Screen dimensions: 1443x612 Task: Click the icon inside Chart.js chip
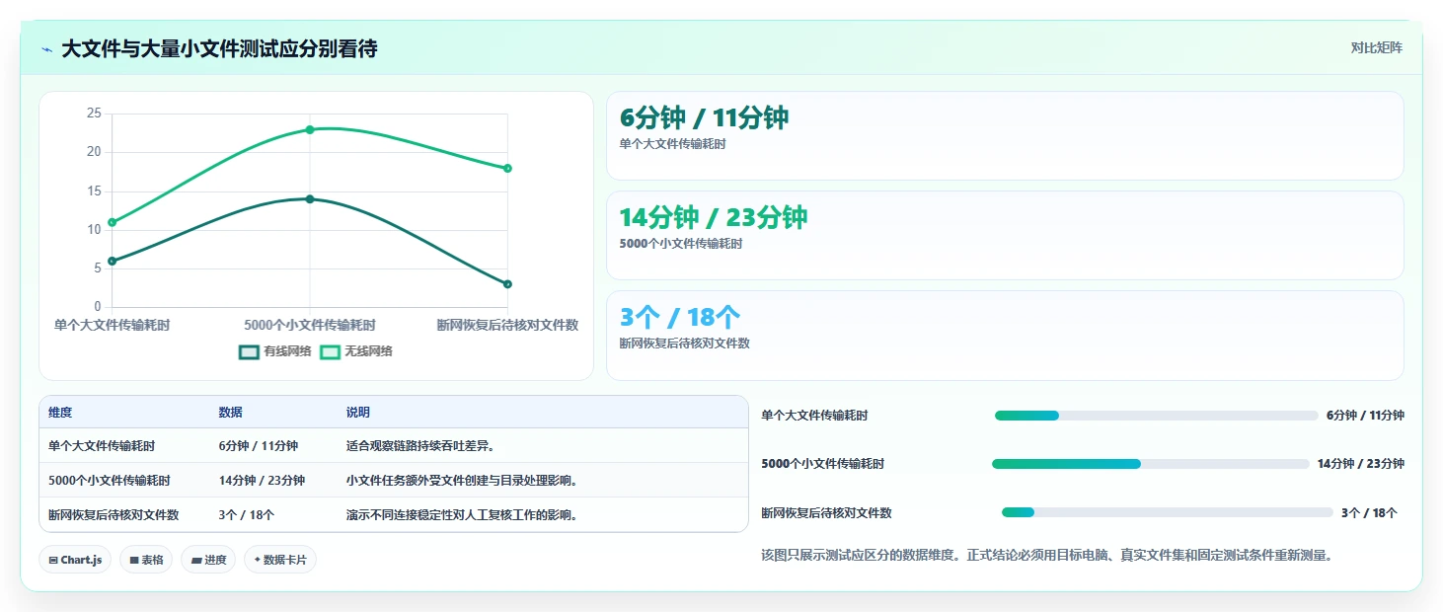53,560
